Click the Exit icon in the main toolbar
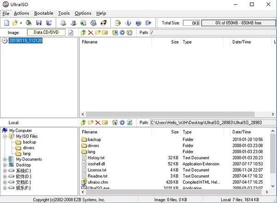 [148, 23]
